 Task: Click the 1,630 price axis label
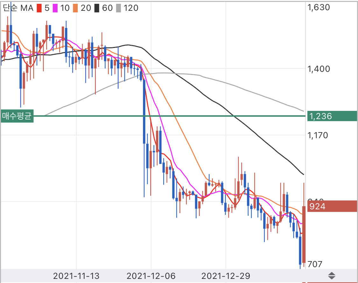tap(319, 7)
